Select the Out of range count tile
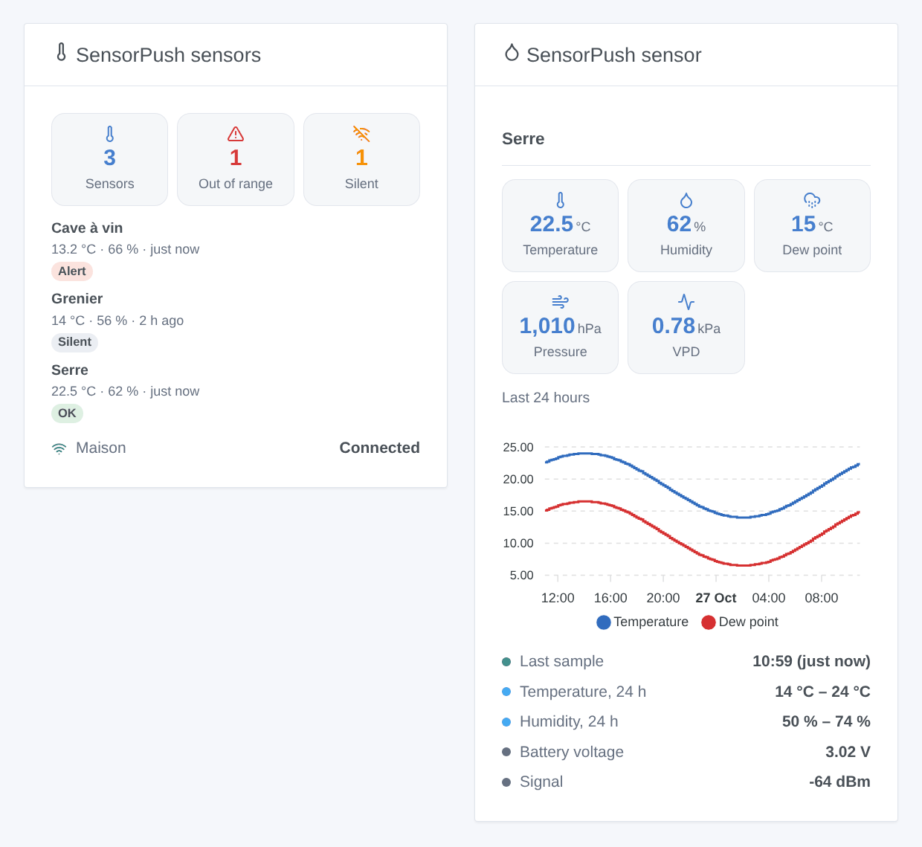The width and height of the screenshot is (922, 847). click(x=236, y=159)
